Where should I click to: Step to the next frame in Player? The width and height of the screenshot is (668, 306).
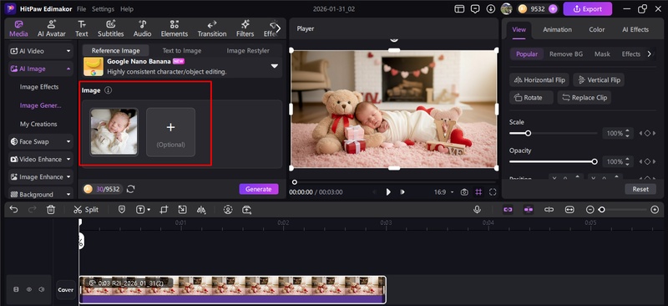(402, 192)
